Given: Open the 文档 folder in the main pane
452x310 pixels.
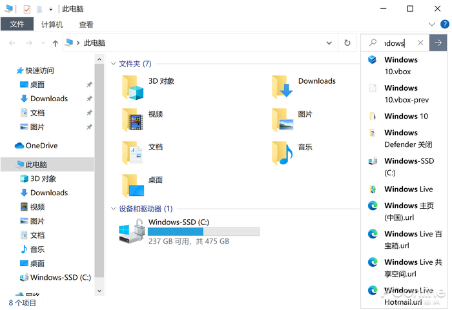Looking at the screenshot, I should [143, 153].
